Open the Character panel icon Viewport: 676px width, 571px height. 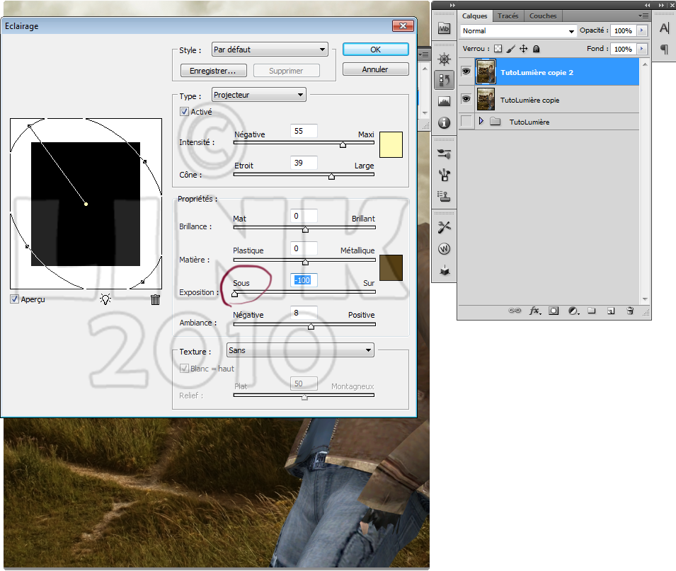pyautogui.click(x=663, y=28)
